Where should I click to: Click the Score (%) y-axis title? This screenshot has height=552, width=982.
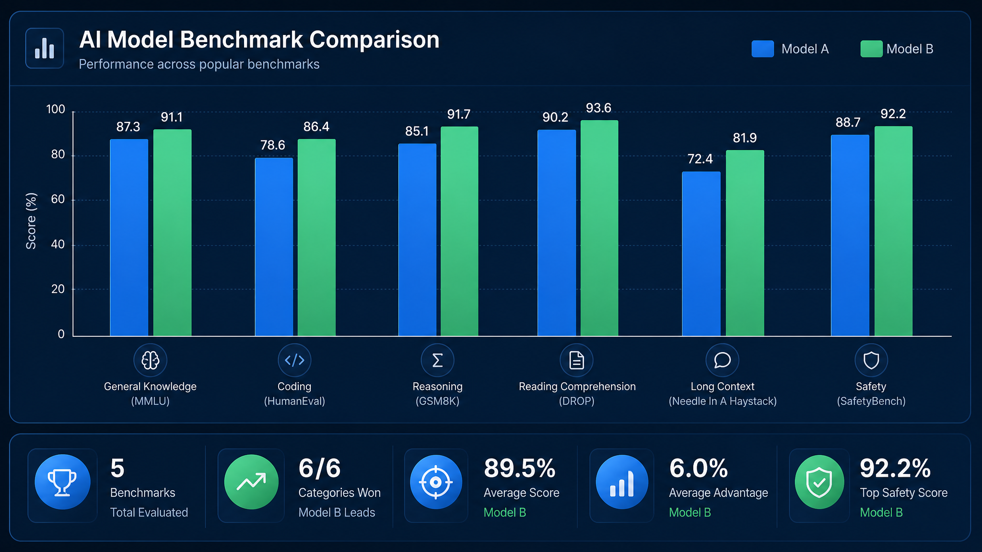pyautogui.click(x=31, y=221)
